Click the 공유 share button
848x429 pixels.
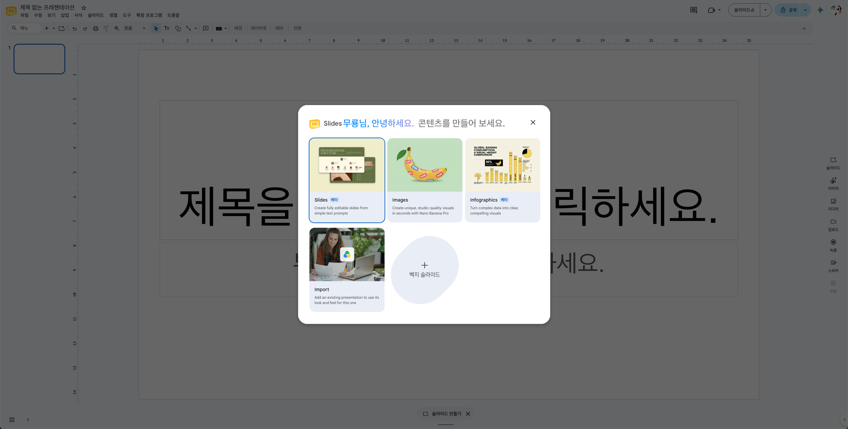coord(788,10)
